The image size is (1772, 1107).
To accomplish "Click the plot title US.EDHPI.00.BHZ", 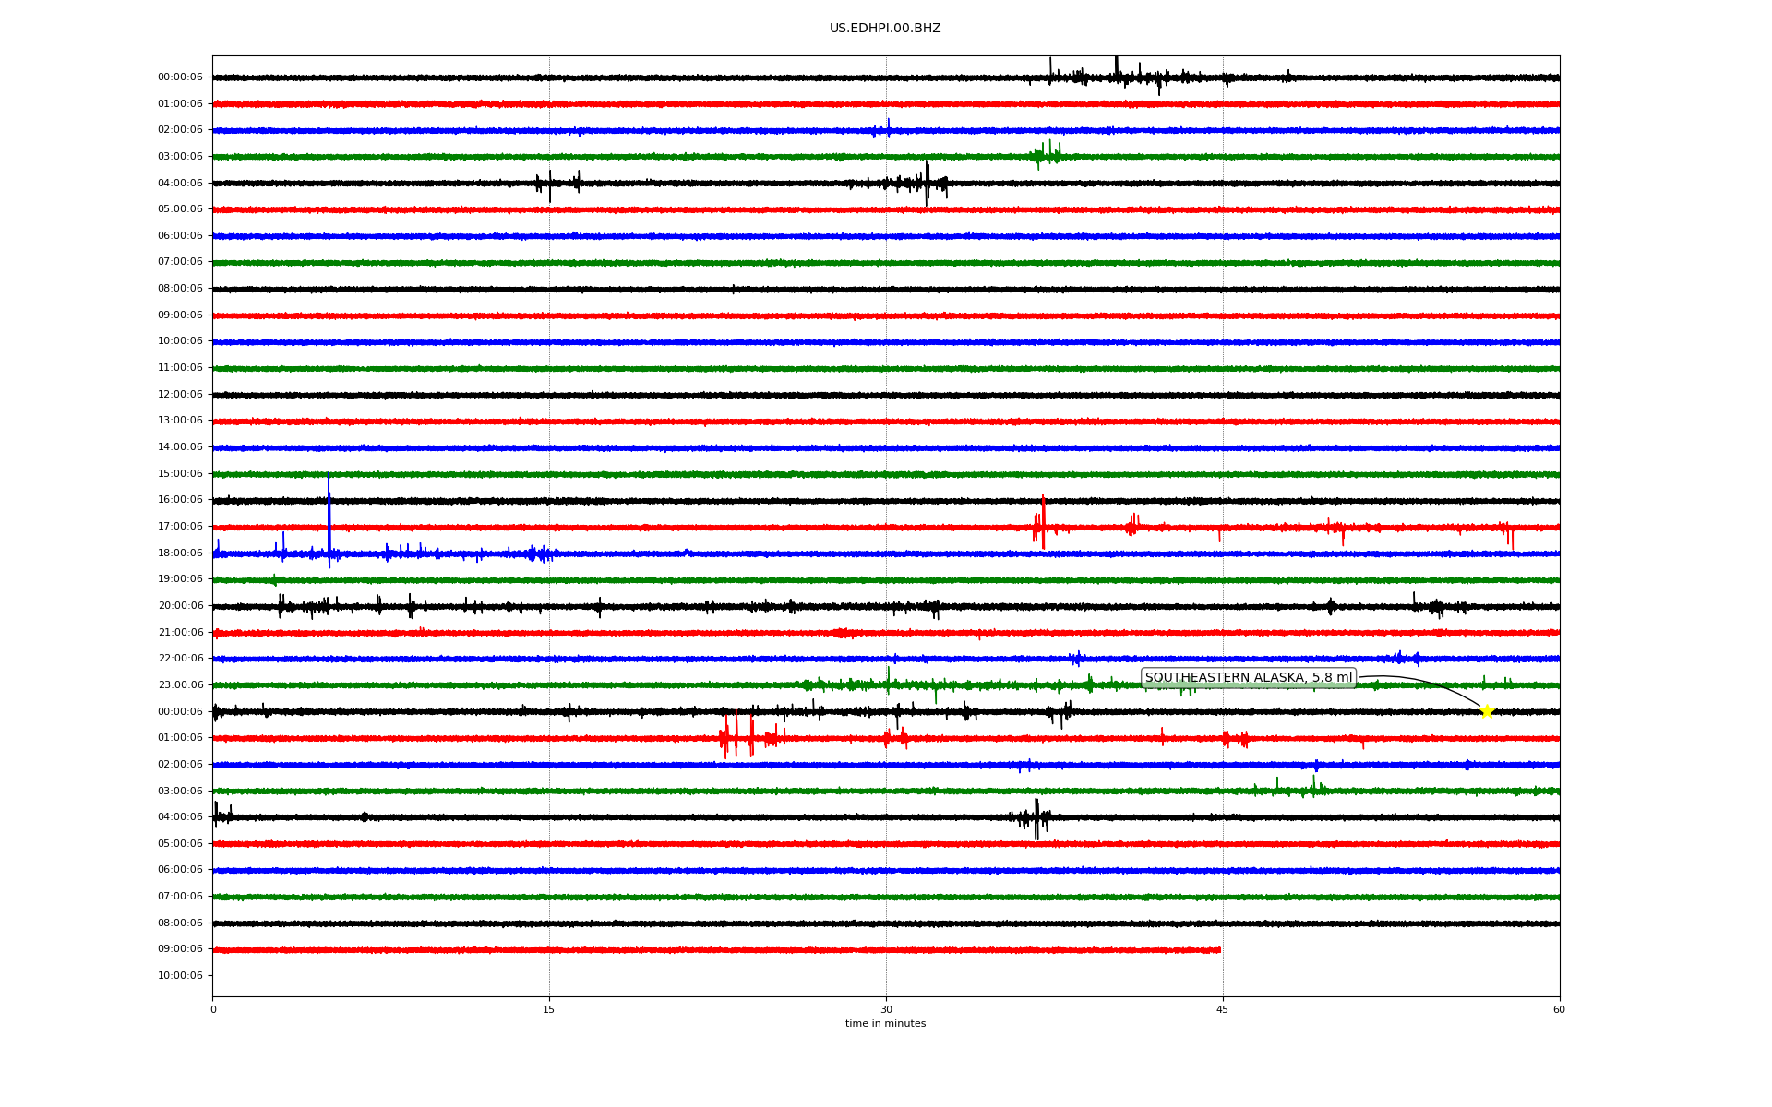I will [x=884, y=29].
